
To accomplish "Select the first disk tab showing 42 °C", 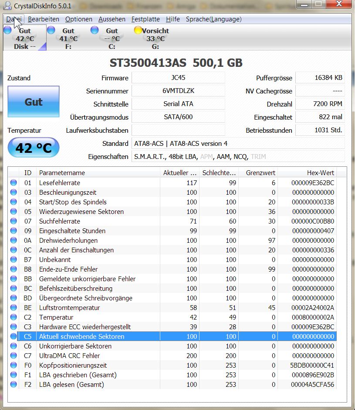I will (25, 38).
